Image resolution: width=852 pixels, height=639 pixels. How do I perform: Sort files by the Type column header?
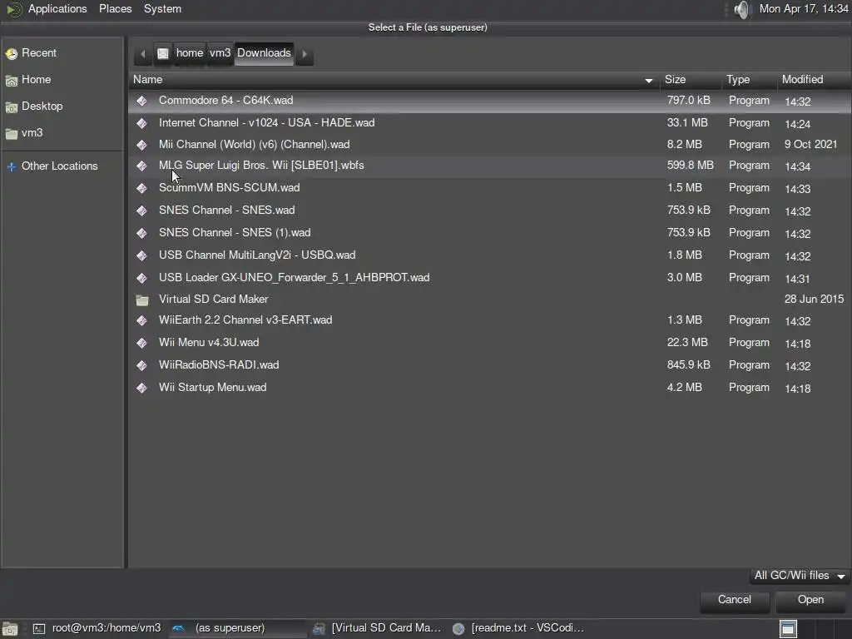tap(750, 80)
